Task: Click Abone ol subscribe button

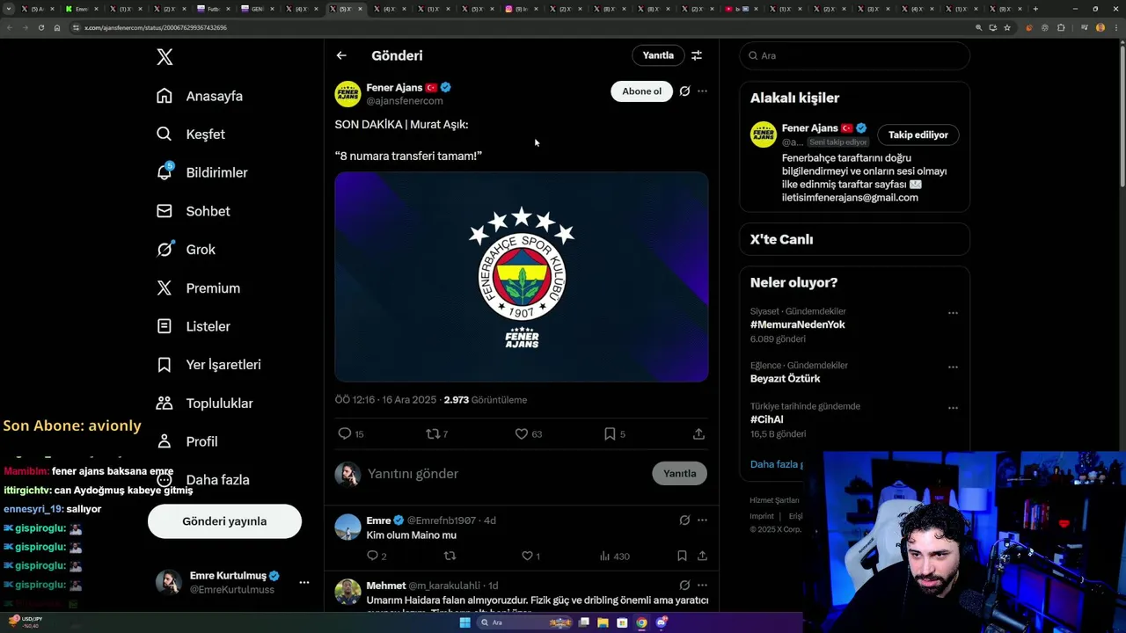Action: coord(641,91)
